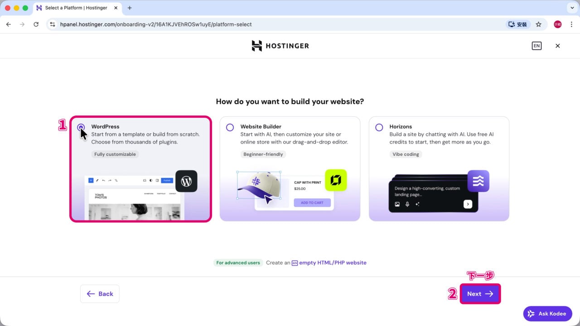Click the send arrow in Horizons preview
The width and height of the screenshot is (580, 326).
coord(468,204)
